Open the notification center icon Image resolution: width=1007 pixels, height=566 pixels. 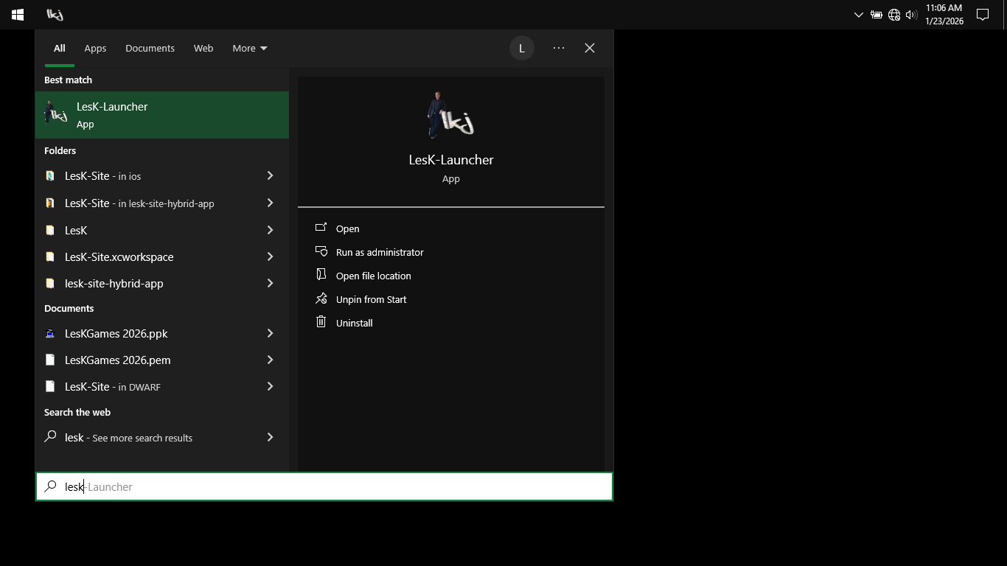click(982, 15)
